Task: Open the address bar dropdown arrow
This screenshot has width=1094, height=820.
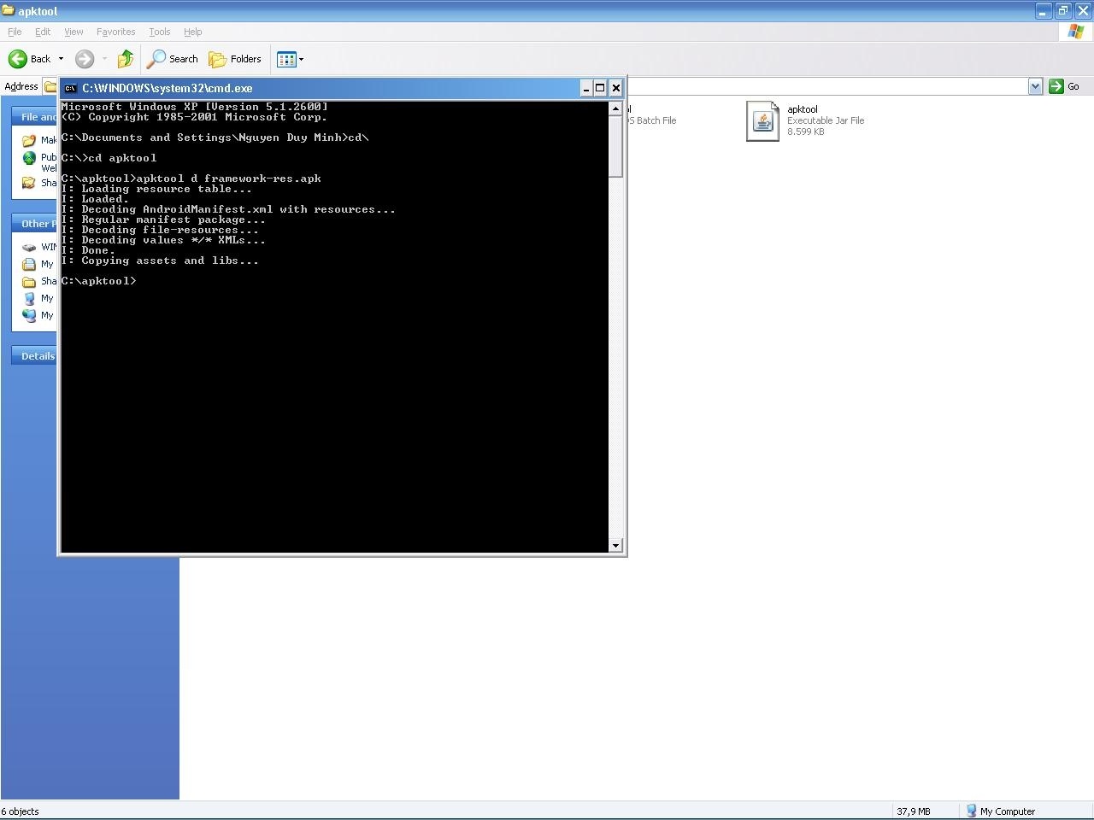Action: [1035, 86]
